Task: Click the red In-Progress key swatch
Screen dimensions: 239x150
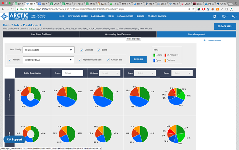Action: click(x=165, y=55)
